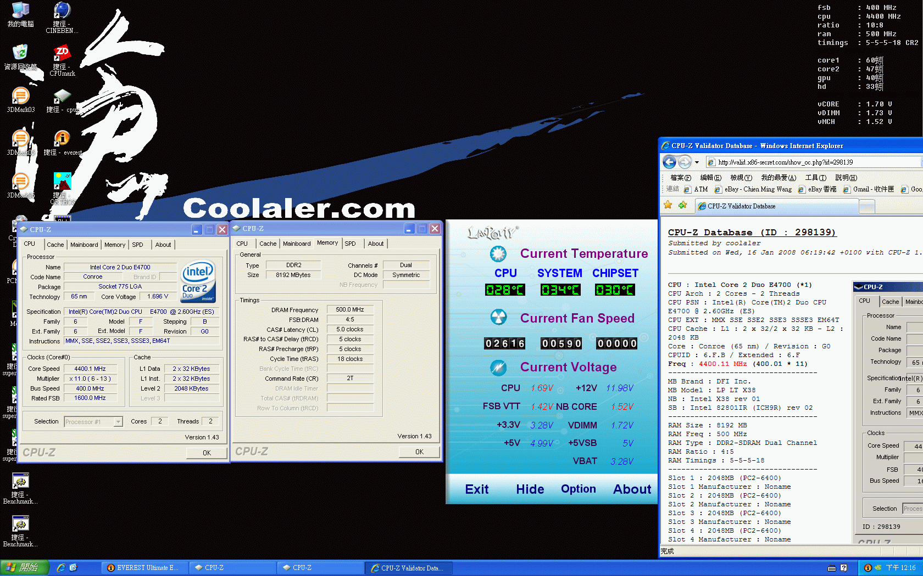Launch the CPUmark shortcut icon

62,60
